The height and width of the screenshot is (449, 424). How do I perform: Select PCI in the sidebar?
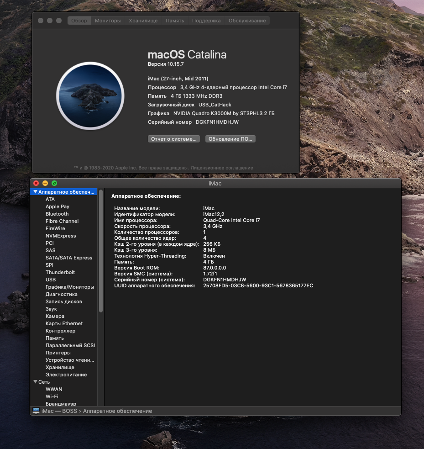(49, 243)
